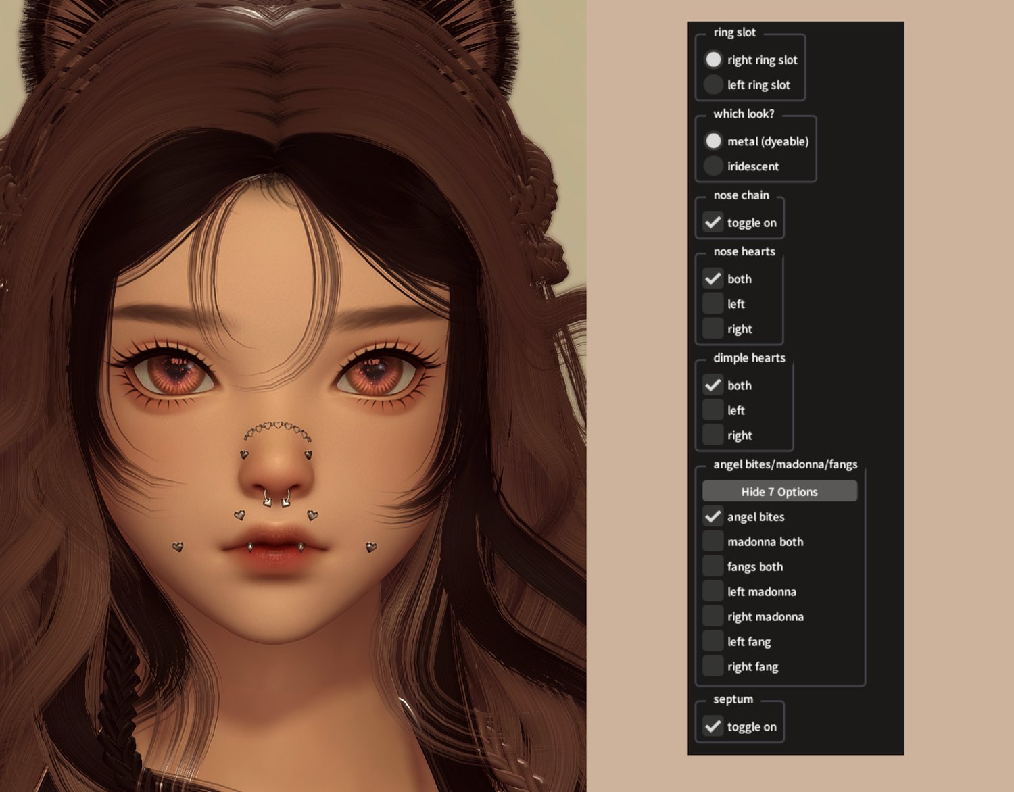
Task: Click the 'ring slot' group label
Action: (735, 32)
